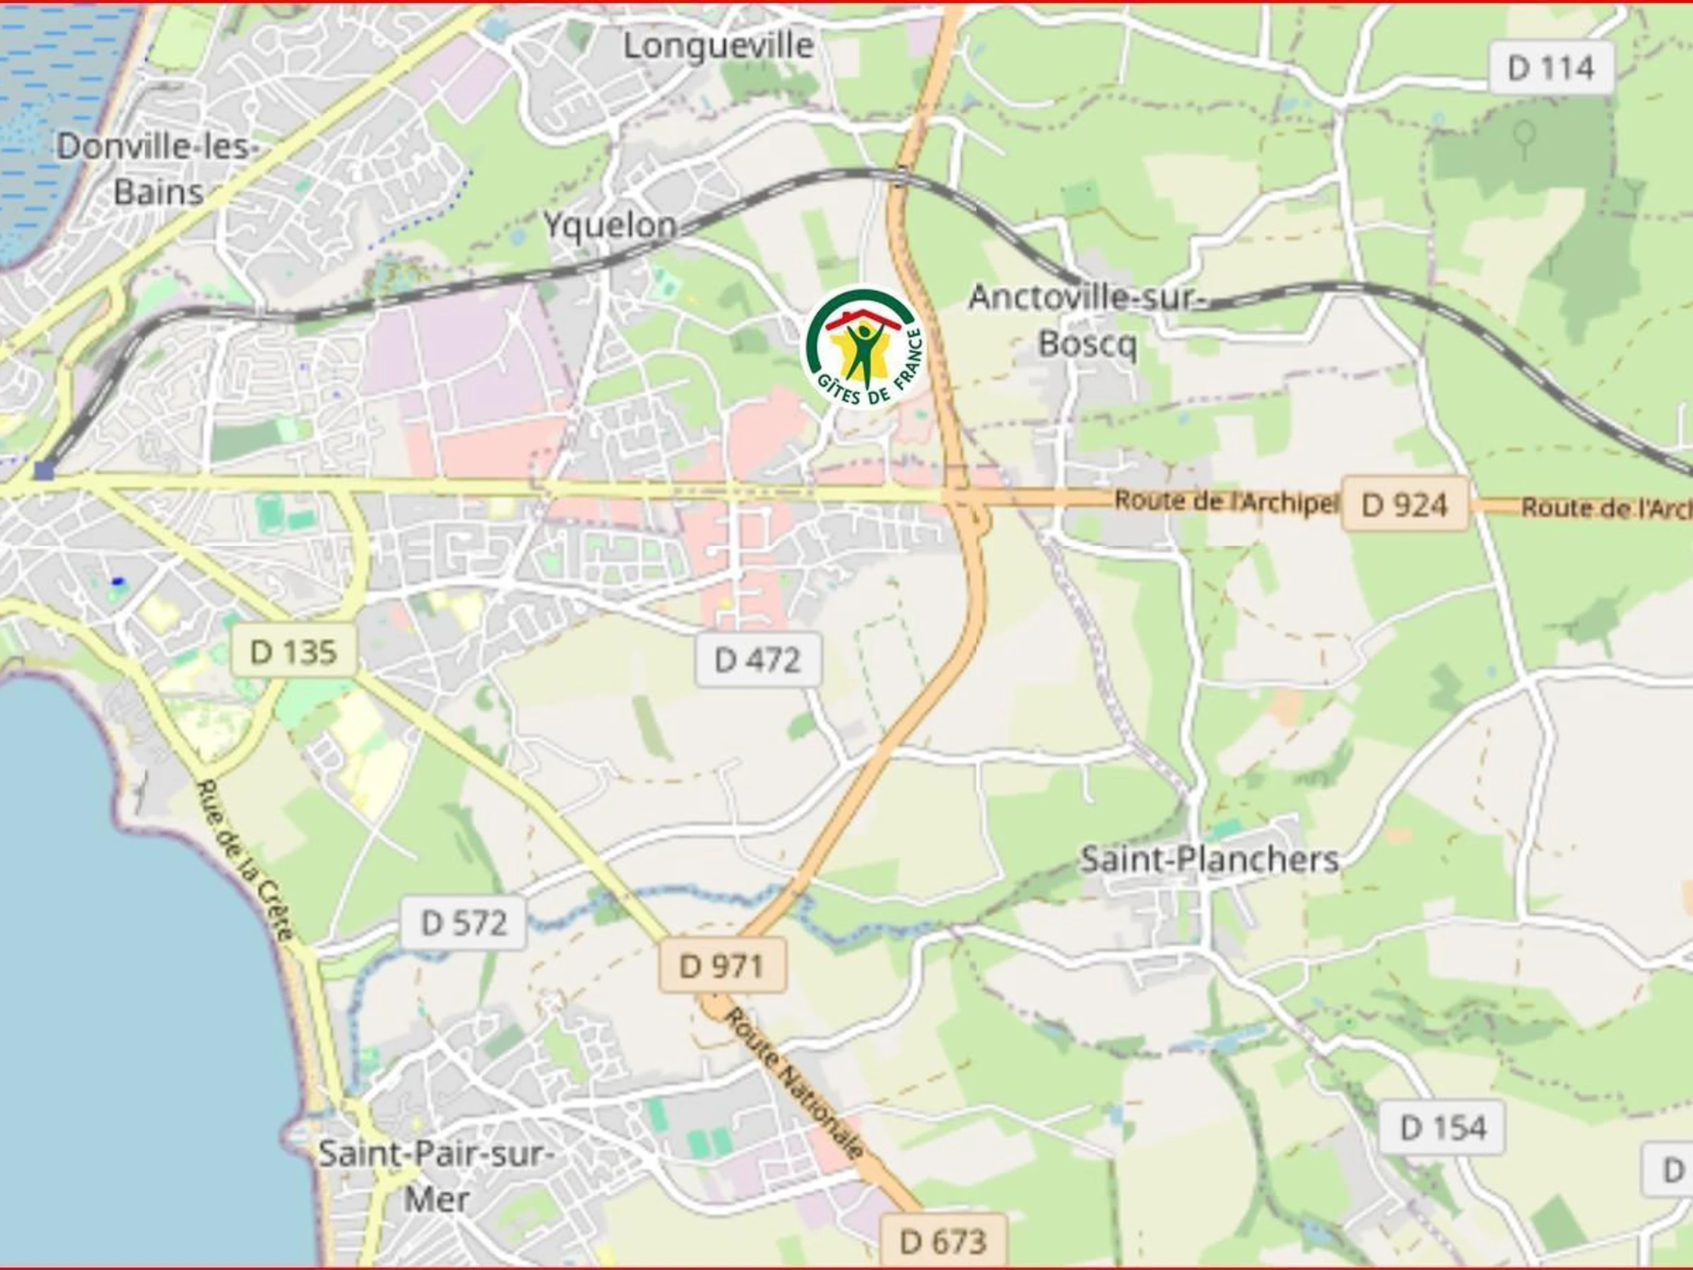Click the D 472 road badge
This screenshot has width=1693, height=1270.
point(758,659)
